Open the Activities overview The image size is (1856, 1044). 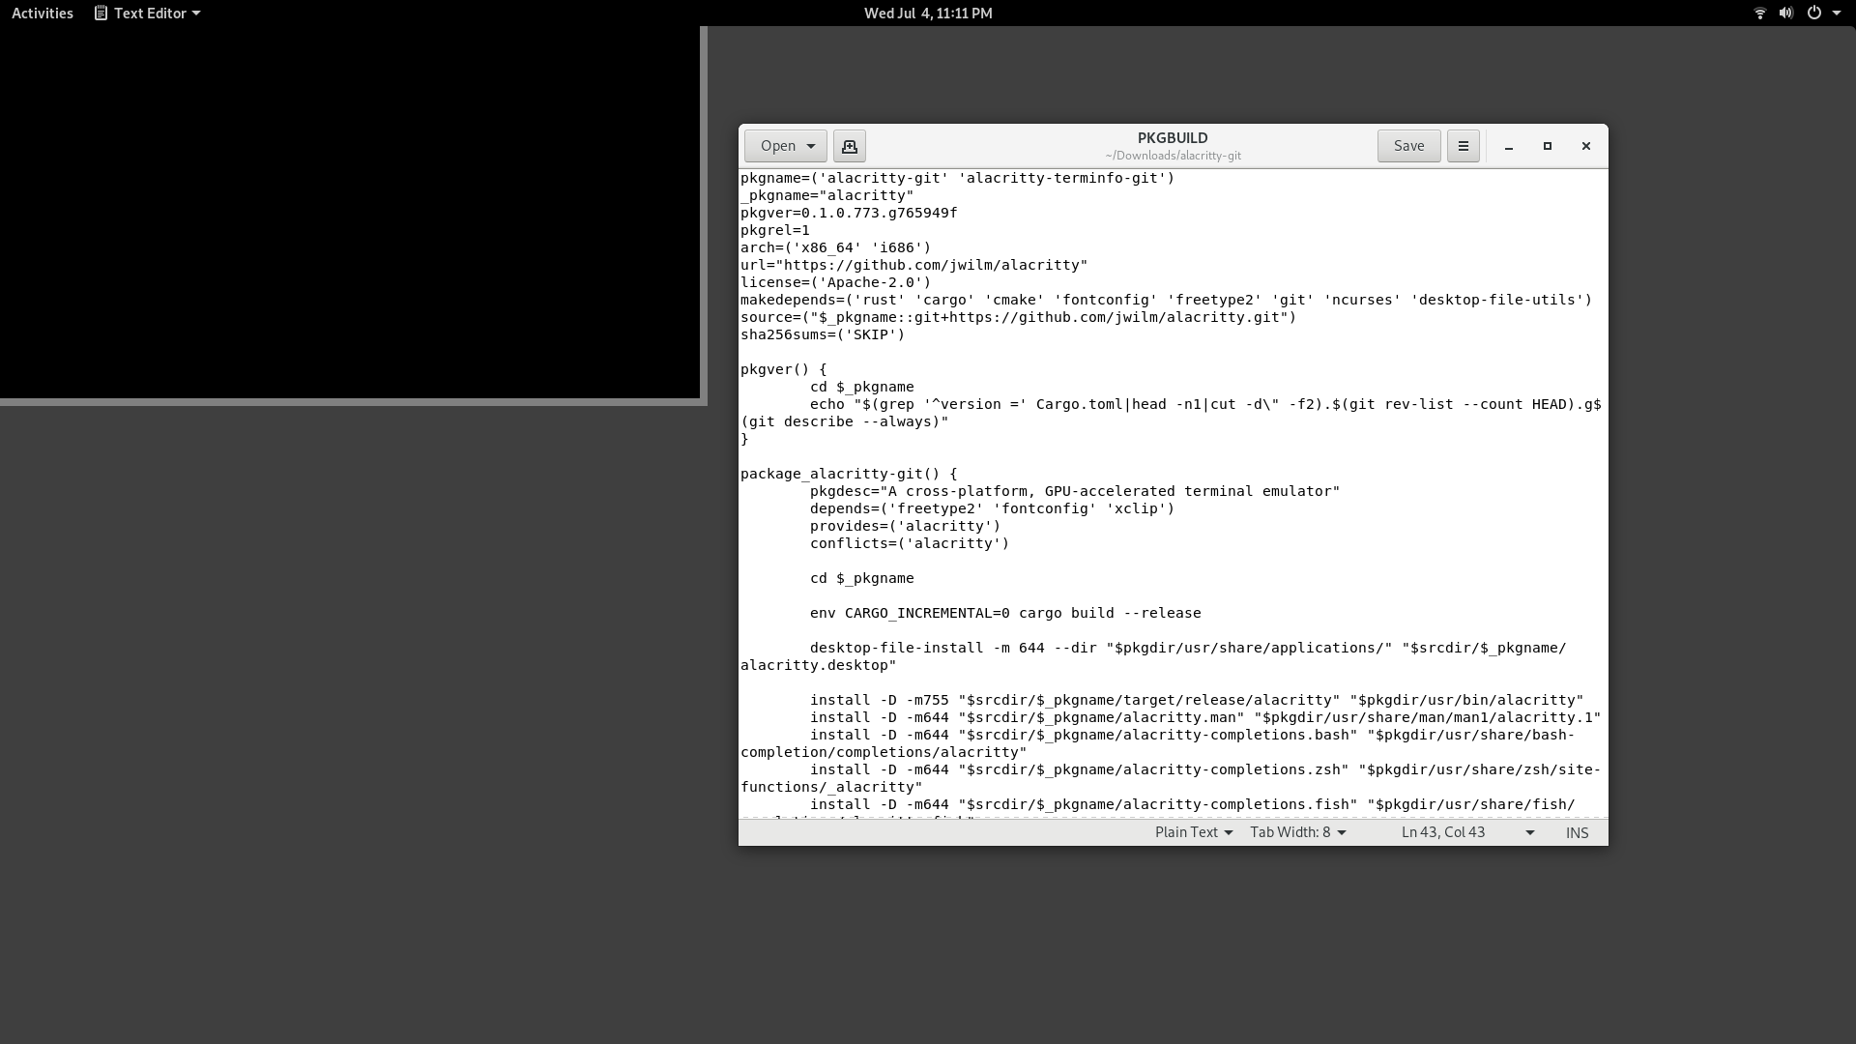point(43,14)
